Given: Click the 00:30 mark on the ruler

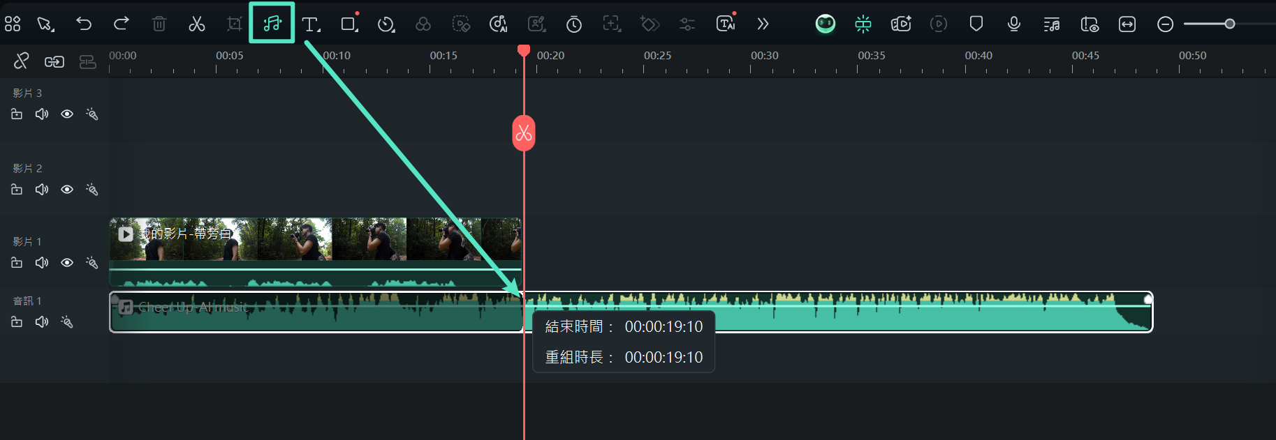Looking at the screenshot, I should [x=764, y=55].
